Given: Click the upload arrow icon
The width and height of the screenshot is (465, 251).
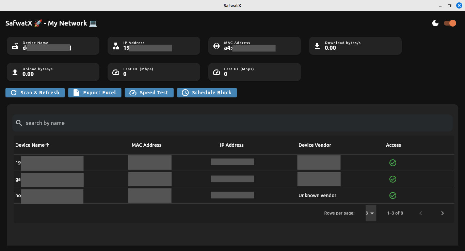Looking at the screenshot, I should coord(15,72).
